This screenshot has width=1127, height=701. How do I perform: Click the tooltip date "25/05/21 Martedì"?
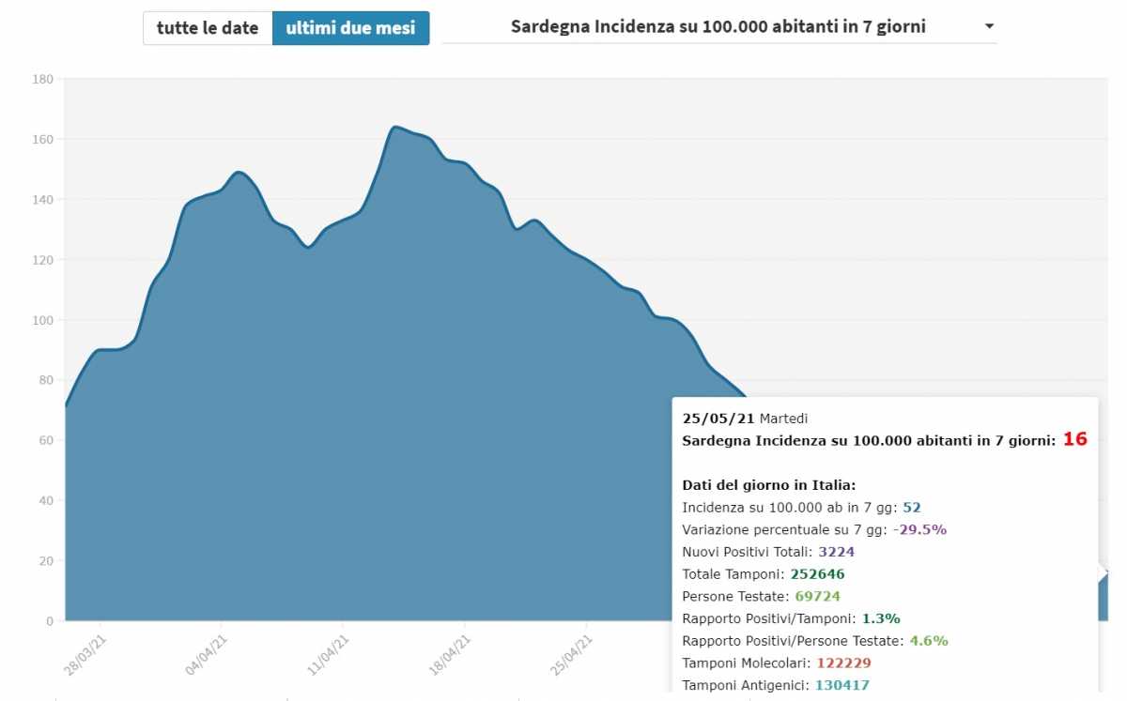(745, 419)
